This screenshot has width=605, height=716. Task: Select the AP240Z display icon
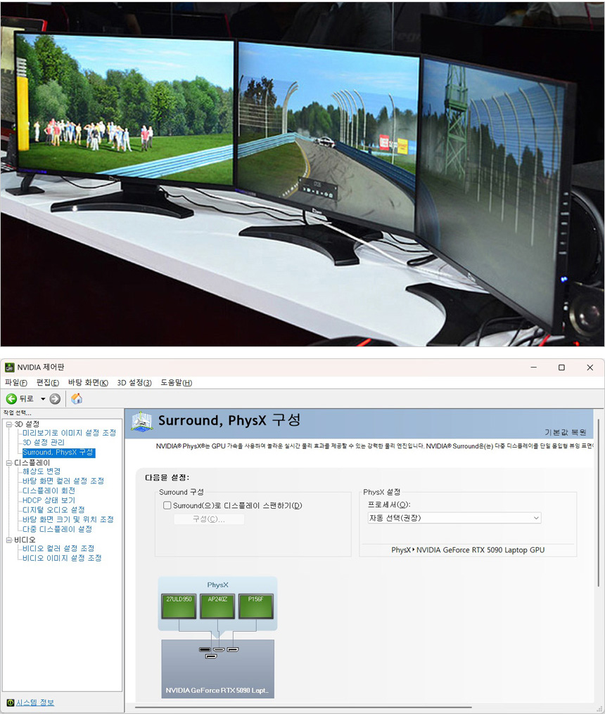coord(217,606)
